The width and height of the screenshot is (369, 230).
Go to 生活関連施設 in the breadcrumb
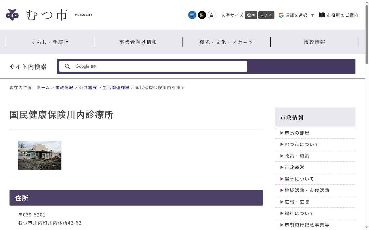[x=116, y=88]
